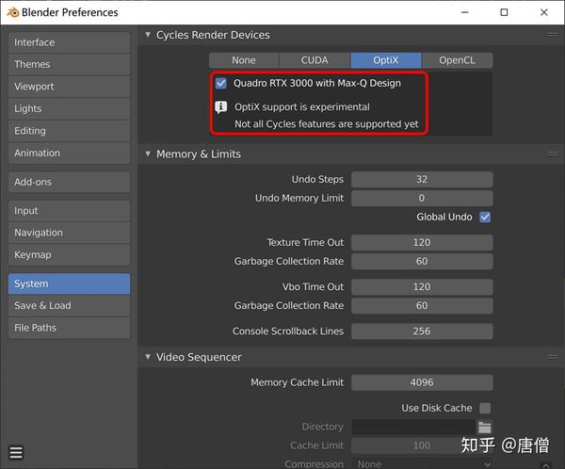Collapse the Video Sequencer section

(x=148, y=357)
